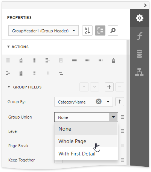The width and height of the screenshot is (151, 172).
Task: Click the Page Break property marker square
Action: click(122, 146)
